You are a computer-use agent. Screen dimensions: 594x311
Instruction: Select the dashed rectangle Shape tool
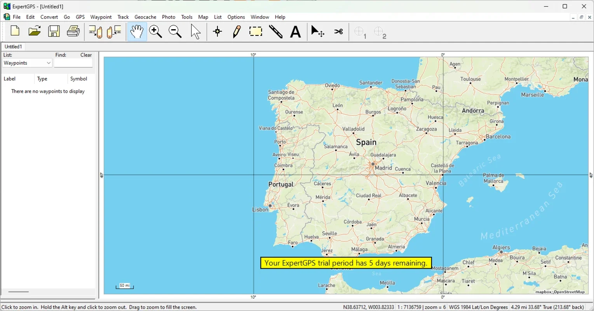click(x=256, y=31)
